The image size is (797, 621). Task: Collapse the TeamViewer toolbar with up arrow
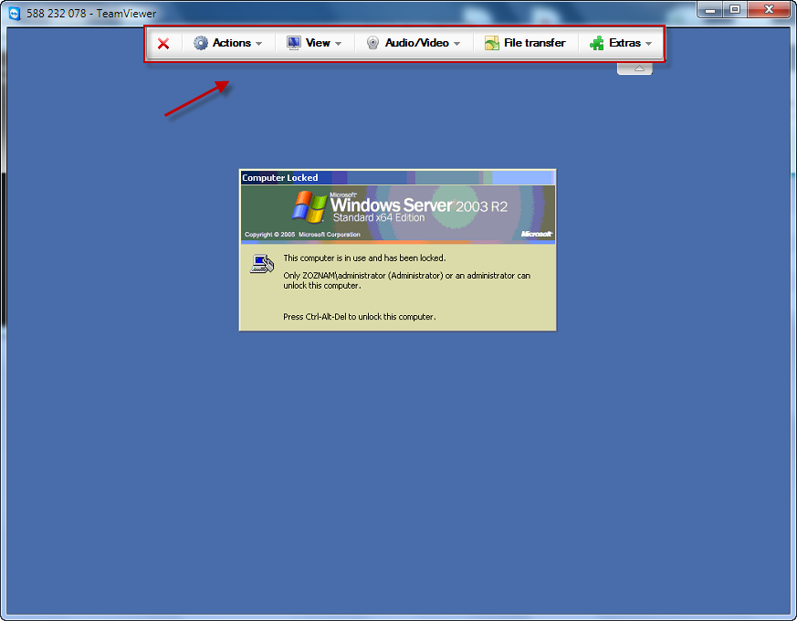[634, 68]
